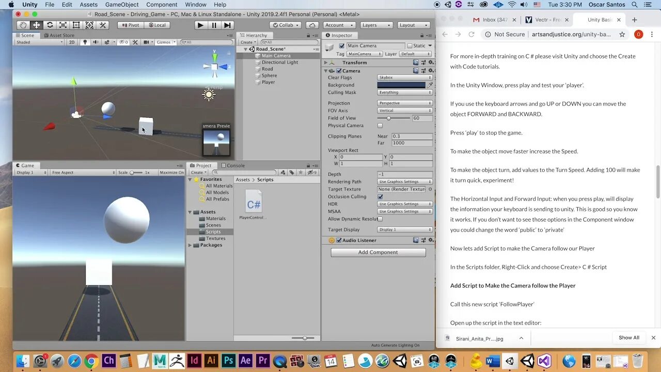Toggle scene audio speaker icon
The height and width of the screenshot is (372, 661).
pos(96,42)
